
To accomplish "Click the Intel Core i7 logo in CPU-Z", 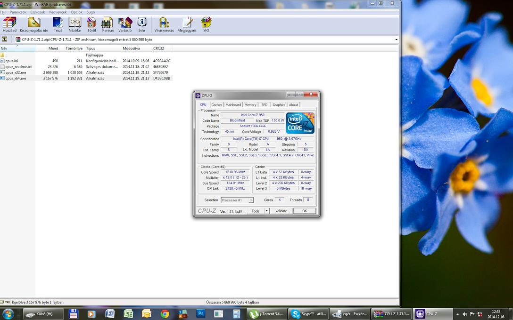I will 300,123.
